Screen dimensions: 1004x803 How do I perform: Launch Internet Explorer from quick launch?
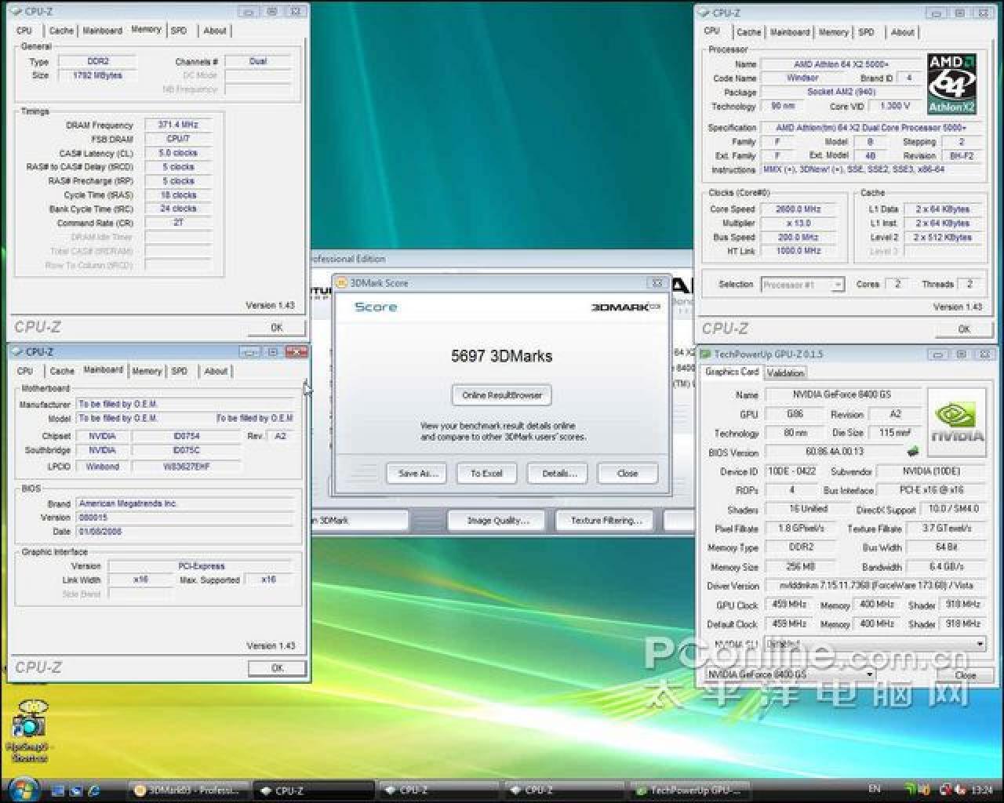[x=94, y=790]
